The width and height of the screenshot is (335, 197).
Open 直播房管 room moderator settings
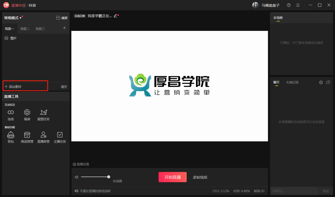point(43,138)
